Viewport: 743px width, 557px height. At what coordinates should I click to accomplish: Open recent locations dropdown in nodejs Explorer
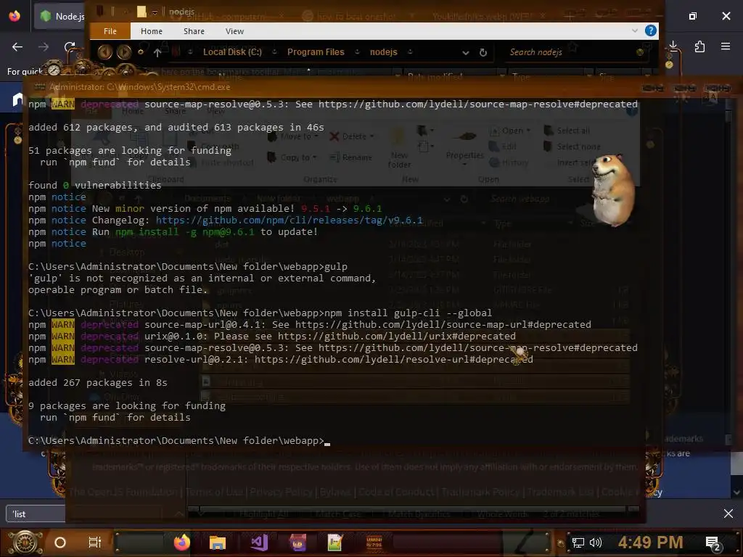click(x=141, y=51)
